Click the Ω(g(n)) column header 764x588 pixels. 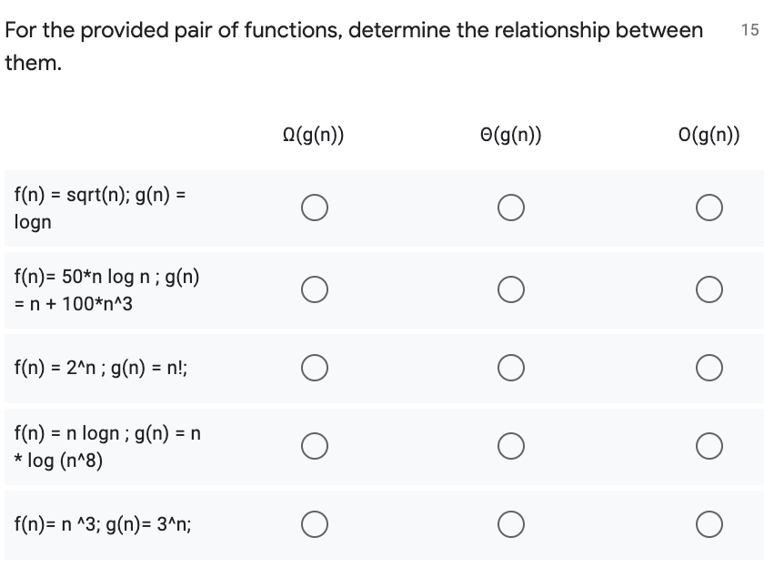point(313,135)
